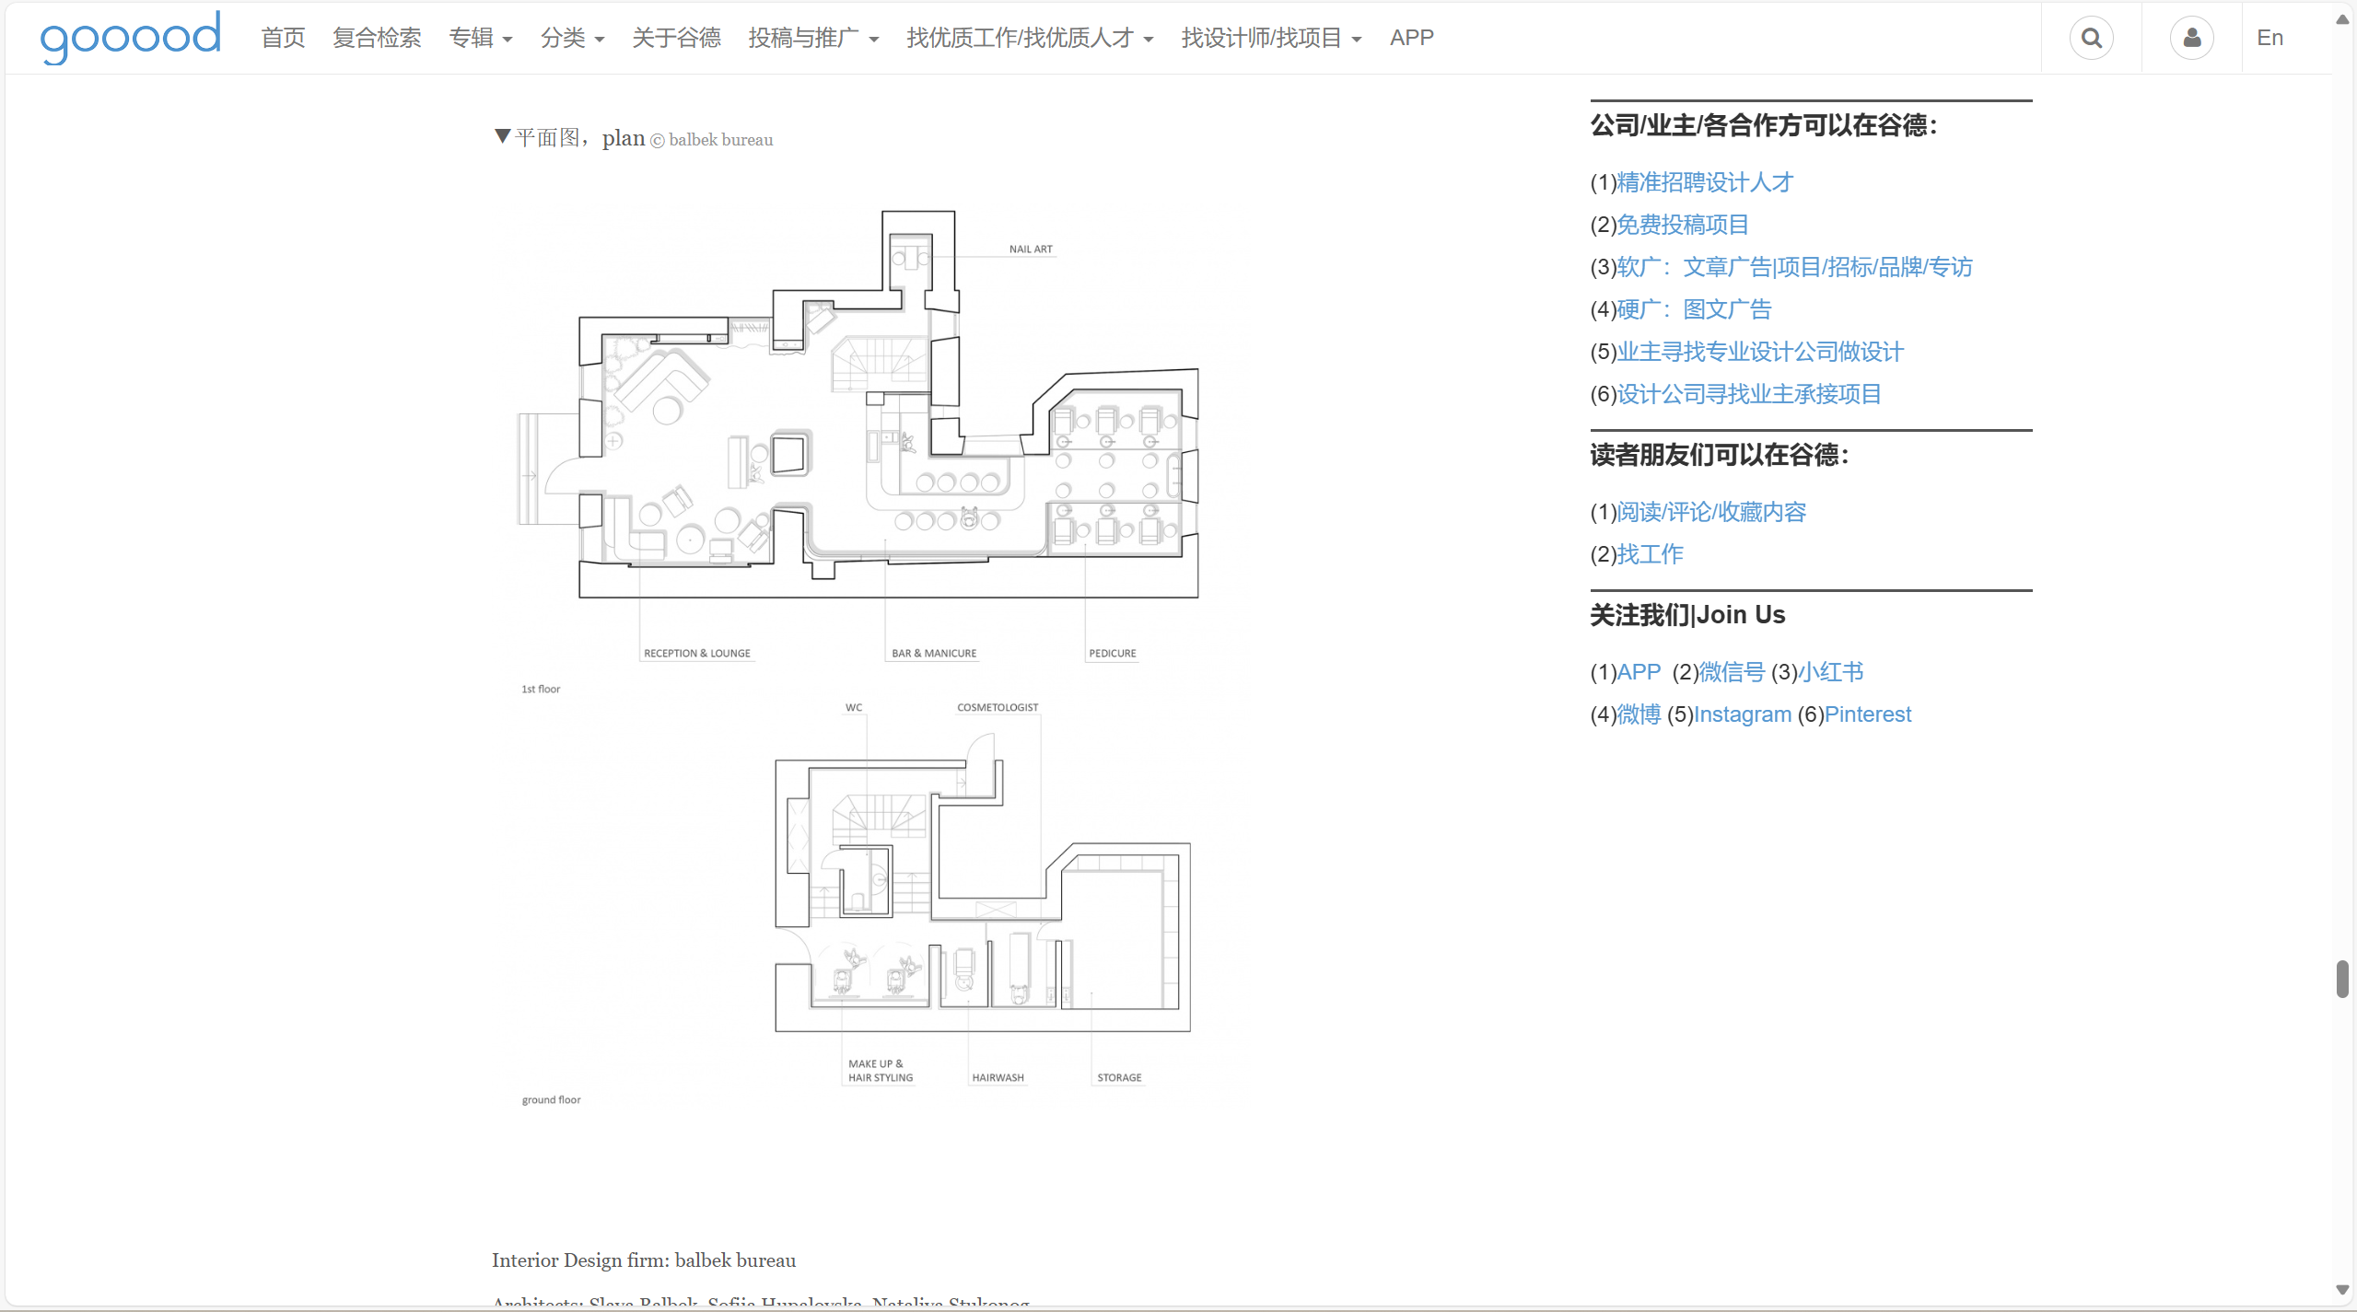
Task: Open 关于谷德 page
Action: click(676, 38)
